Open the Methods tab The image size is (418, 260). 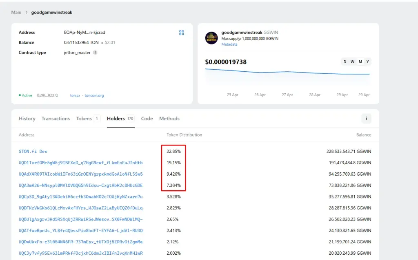(169, 119)
